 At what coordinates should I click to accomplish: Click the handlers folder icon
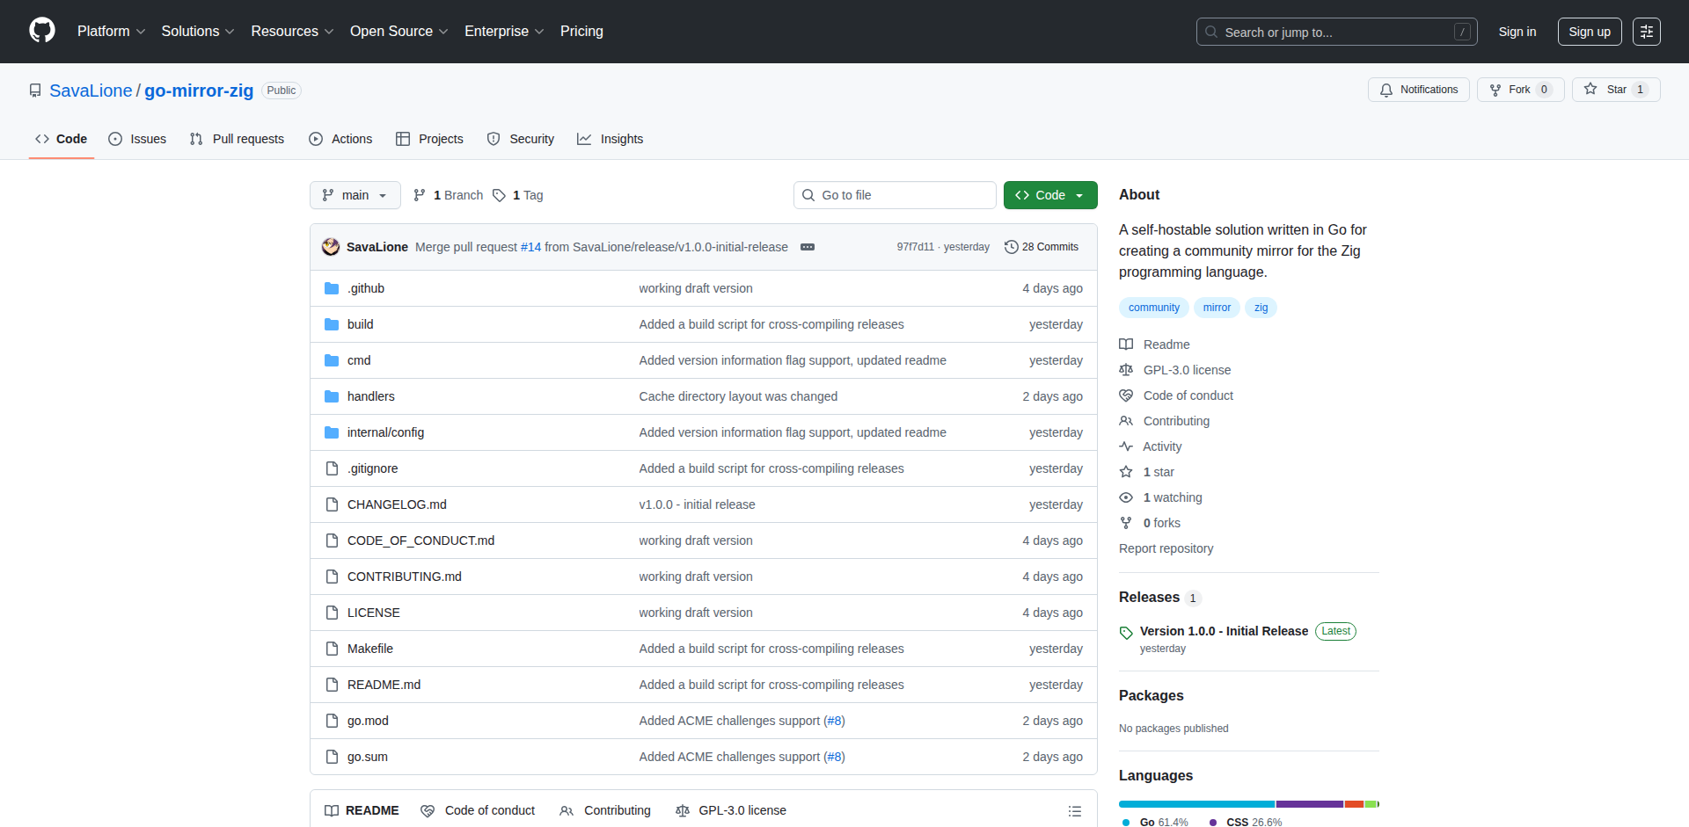click(332, 396)
